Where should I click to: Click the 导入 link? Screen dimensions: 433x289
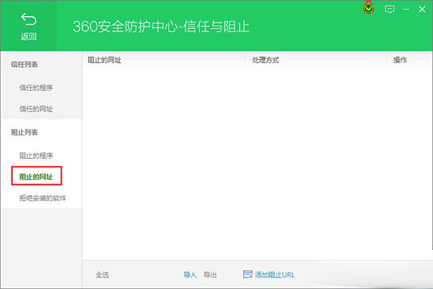point(190,275)
